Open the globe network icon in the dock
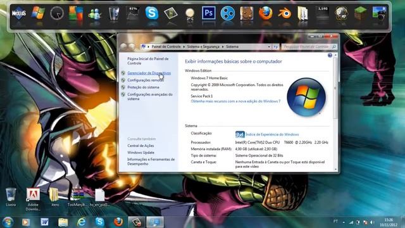Screen dimensions: 405x228 click(341, 13)
